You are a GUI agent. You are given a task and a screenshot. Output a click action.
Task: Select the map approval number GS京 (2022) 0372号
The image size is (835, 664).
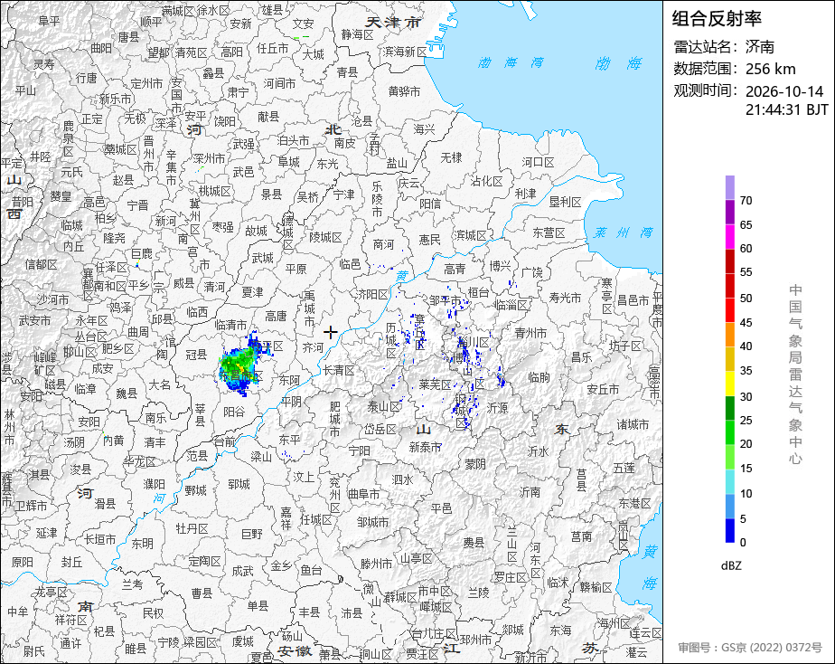coord(750,648)
